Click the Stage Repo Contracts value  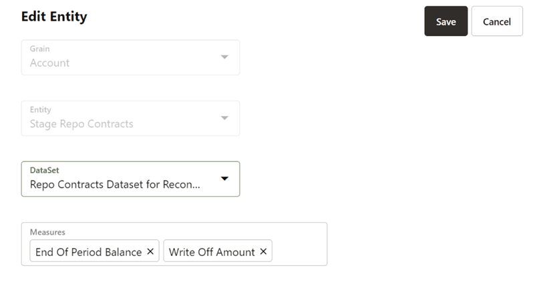(x=81, y=124)
